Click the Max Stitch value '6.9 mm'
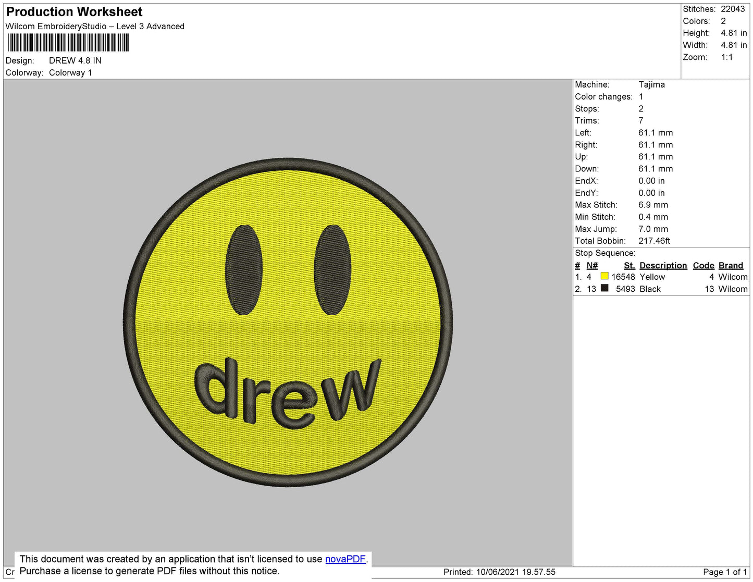The width and height of the screenshot is (753, 582). (x=653, y=205)
